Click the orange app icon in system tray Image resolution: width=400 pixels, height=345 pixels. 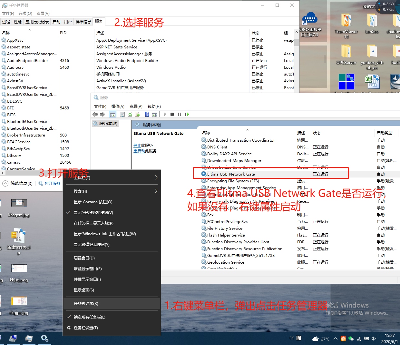[x=343, y=339]
